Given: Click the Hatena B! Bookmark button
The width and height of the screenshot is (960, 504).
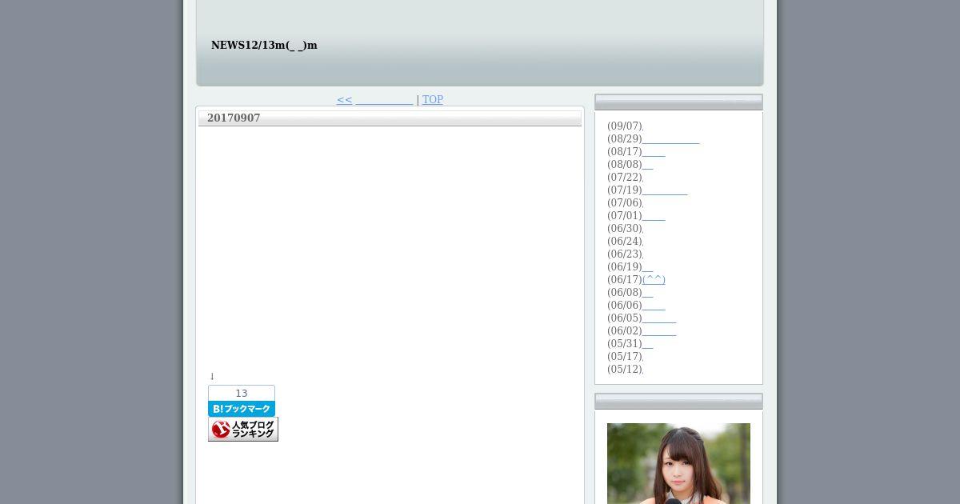Looking at the screenshot, I should pos(242,409).
